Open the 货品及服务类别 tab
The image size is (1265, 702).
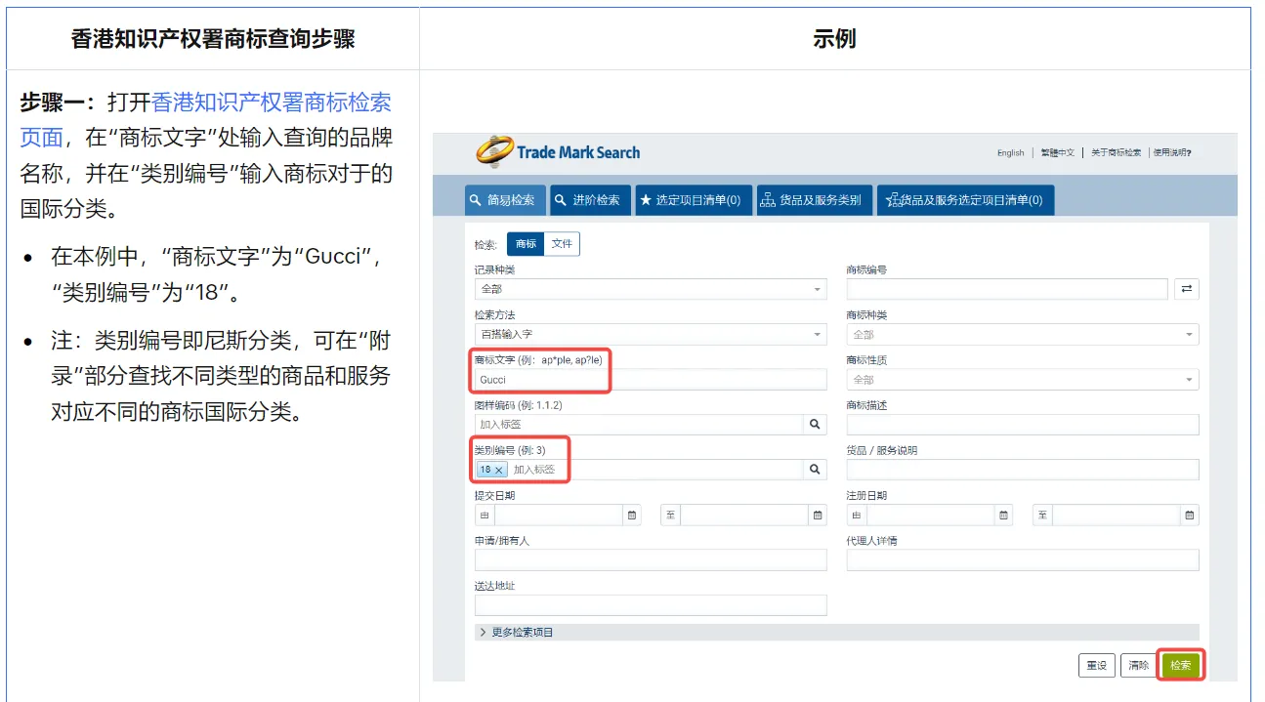point(814,199)
